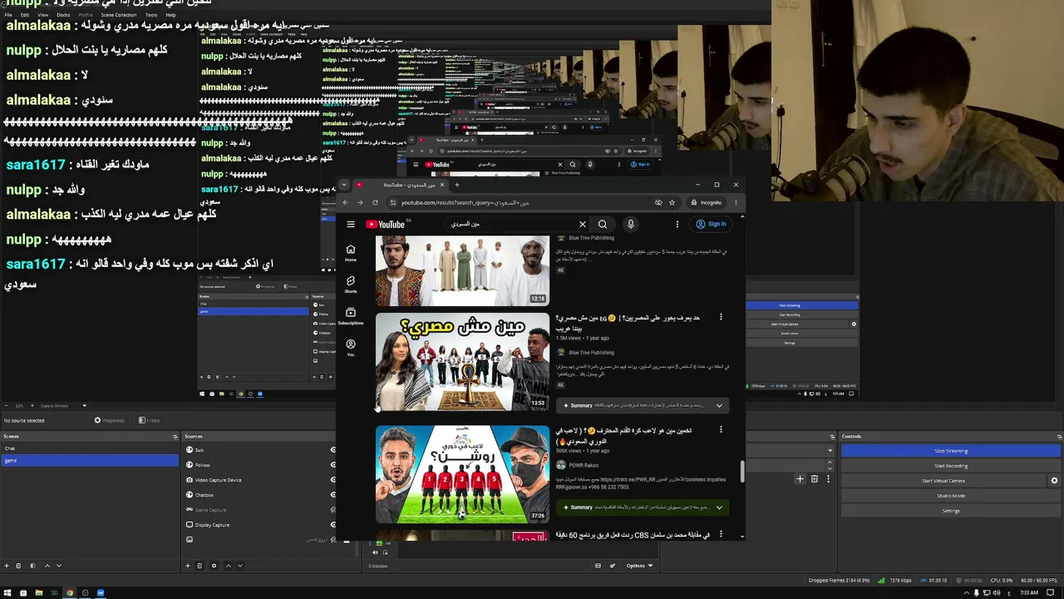Open virtual camera settings gear in Controls
1064x599 pixels.
1054,481
